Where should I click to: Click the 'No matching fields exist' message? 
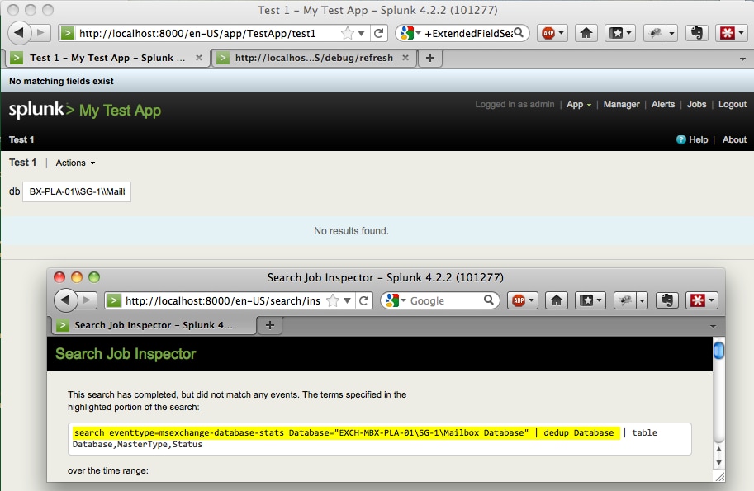61,81
